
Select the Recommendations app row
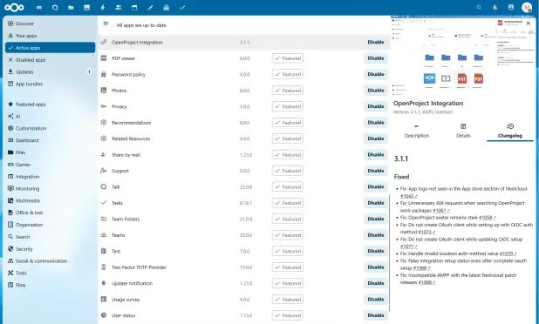click(x=244, y=123)
